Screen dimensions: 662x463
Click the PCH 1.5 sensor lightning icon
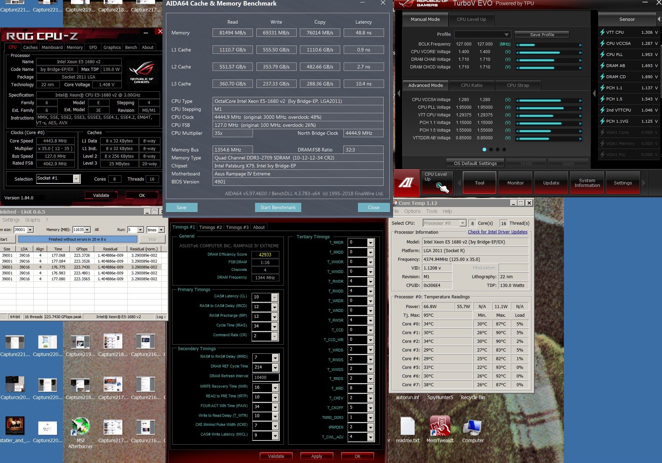click(602, 99)
